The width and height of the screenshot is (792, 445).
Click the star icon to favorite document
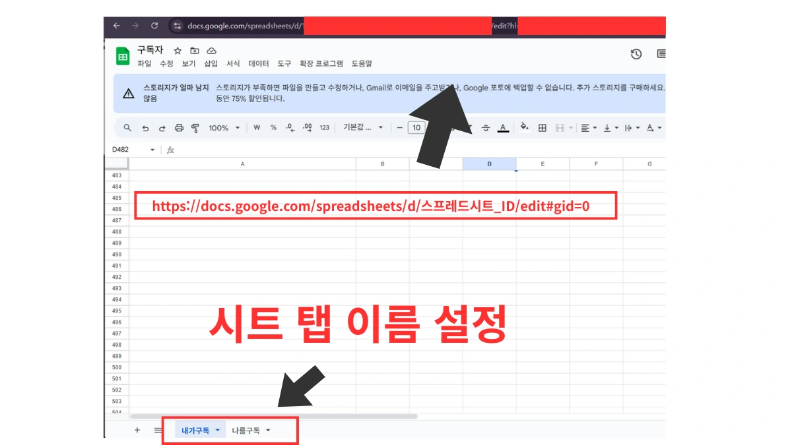tap(178, 51)
